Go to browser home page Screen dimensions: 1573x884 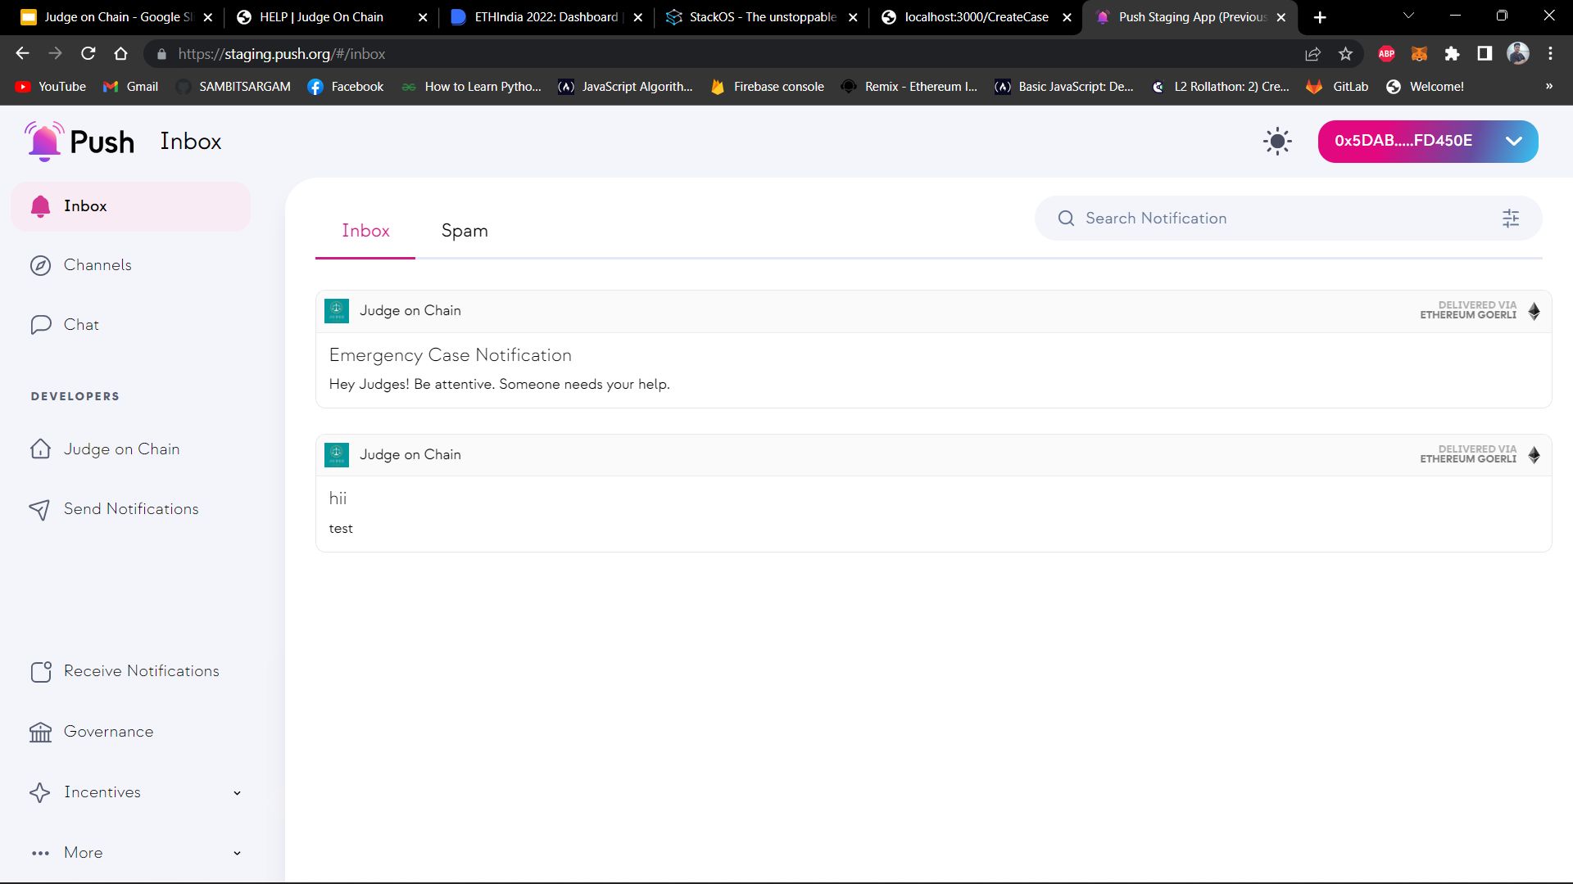point(120,53)
